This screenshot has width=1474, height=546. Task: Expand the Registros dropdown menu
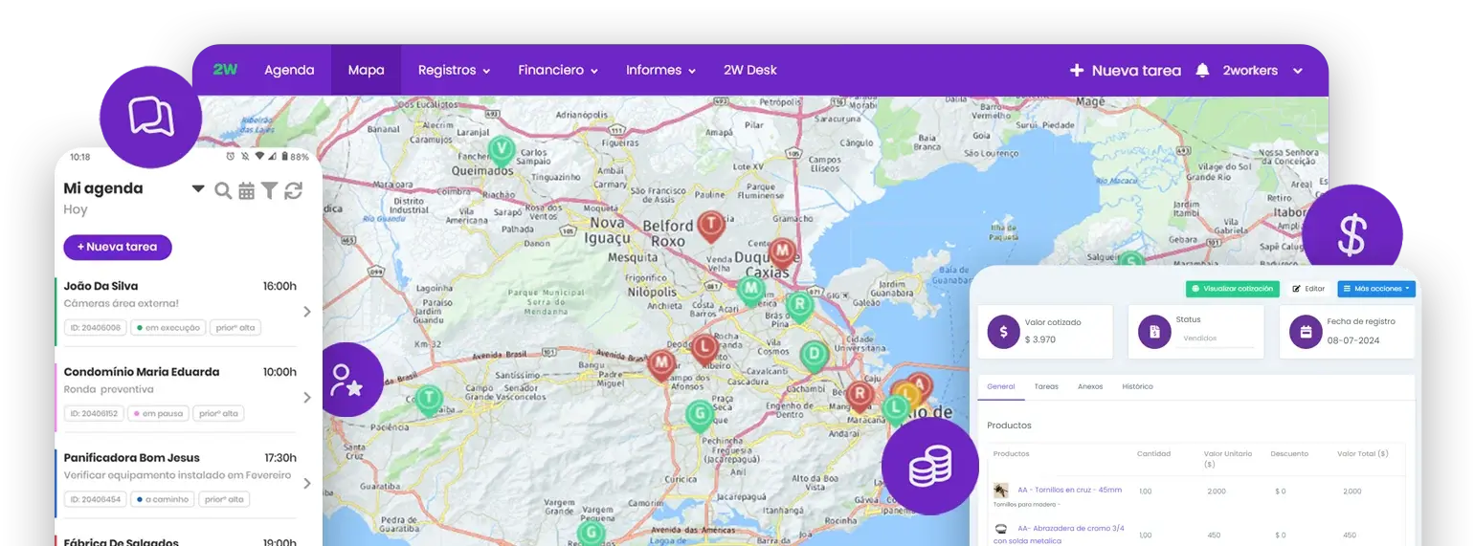(x=454, y=70)
